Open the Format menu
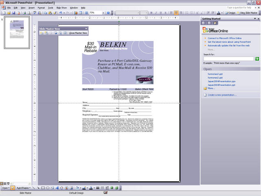The width and height of the screenshot is (261, 196). pos(41,8)
